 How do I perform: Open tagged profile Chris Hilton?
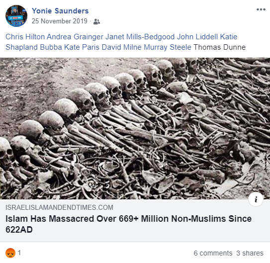point(25,37)
